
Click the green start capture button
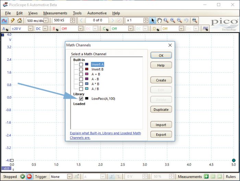coord(23,177)
